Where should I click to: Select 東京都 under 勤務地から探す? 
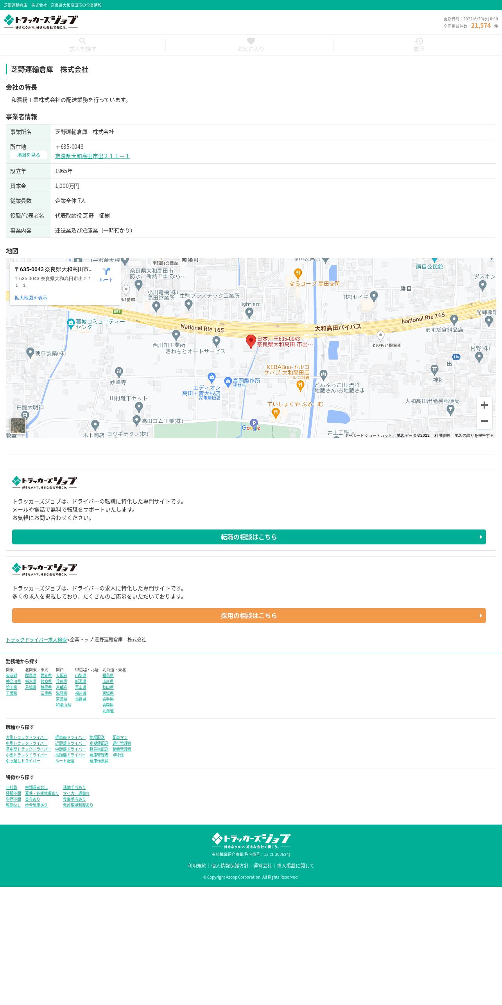pyautogui.click(x=11, y=675)
